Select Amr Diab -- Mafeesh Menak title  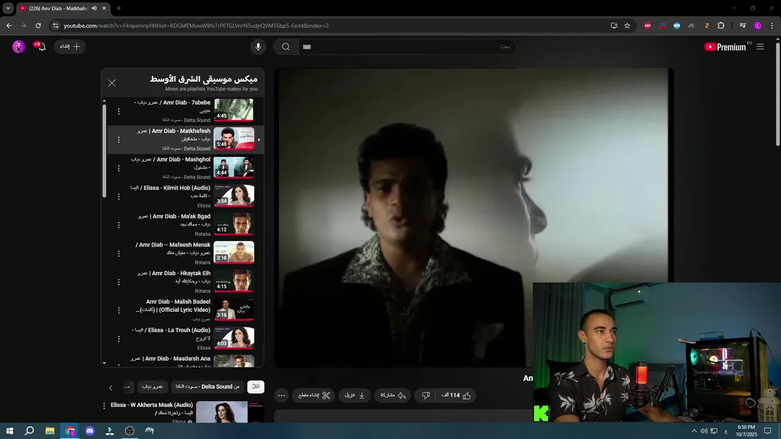point(173,249)
